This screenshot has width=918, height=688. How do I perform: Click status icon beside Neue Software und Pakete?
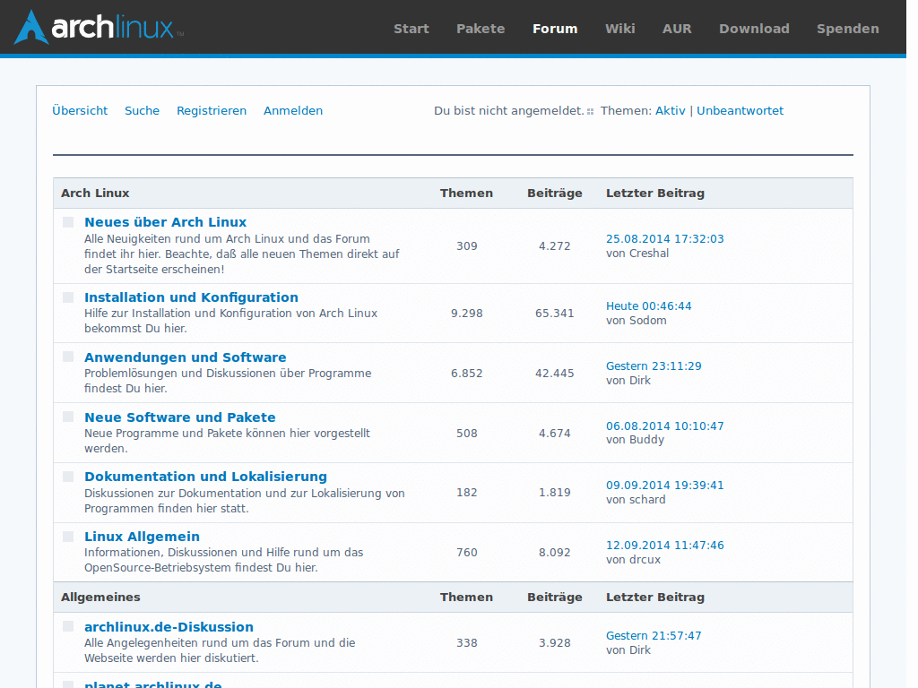click(68, 417)
